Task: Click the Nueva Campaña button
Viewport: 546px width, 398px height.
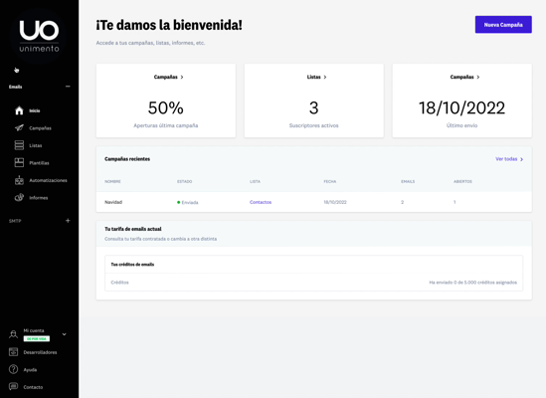Action: click(503, 25)
